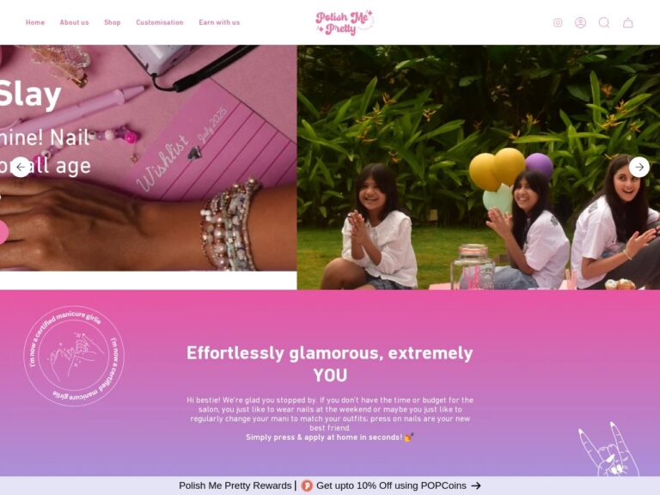Advance to next slide arrow

click(639, 167)
